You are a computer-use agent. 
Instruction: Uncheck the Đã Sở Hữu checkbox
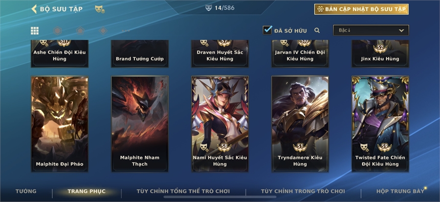[x=267, y=30]
